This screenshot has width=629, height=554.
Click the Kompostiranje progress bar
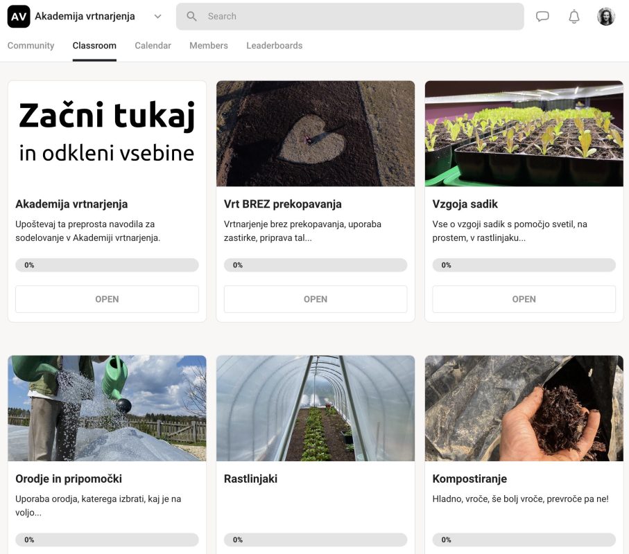524,539
